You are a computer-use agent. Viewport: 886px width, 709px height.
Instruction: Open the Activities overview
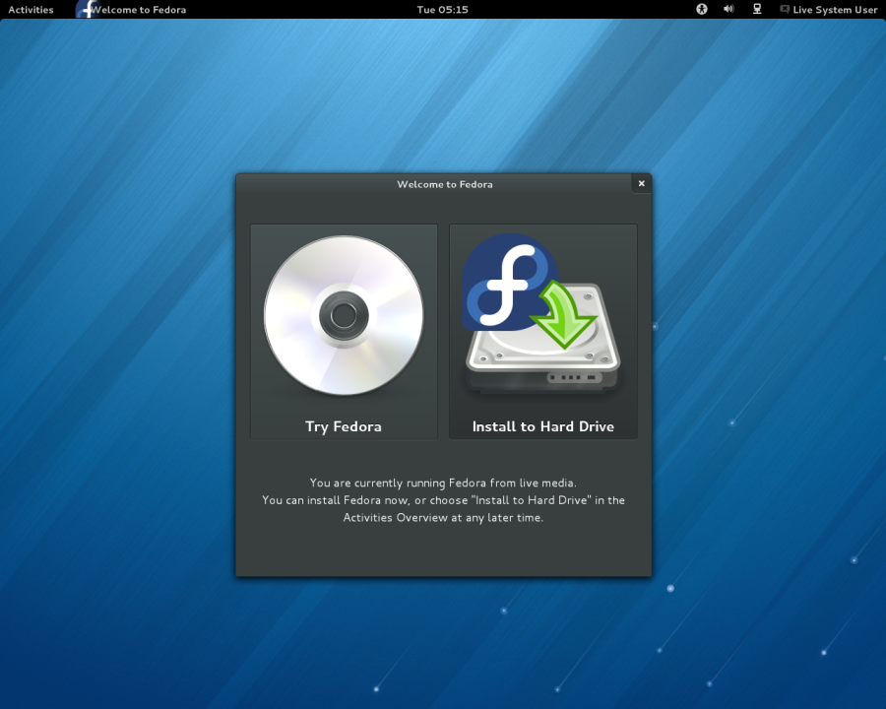point(31,10)
